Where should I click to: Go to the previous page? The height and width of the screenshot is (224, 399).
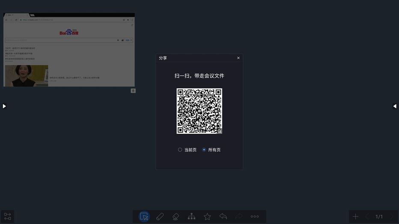point(367,216)
